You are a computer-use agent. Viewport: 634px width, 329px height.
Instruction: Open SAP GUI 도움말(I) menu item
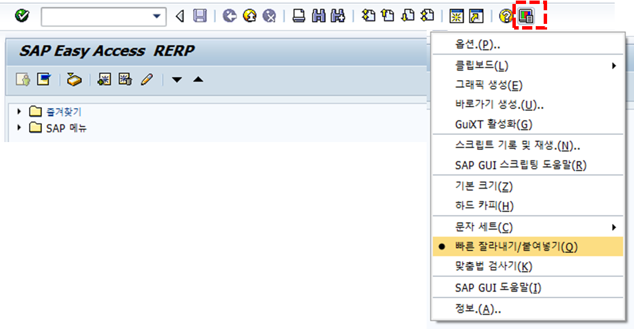pyautogui.click(x=528, y=288)
